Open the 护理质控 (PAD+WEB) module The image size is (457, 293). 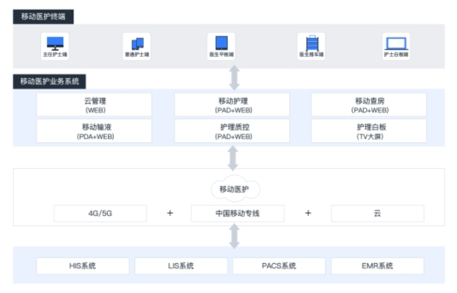click(232, 131)
